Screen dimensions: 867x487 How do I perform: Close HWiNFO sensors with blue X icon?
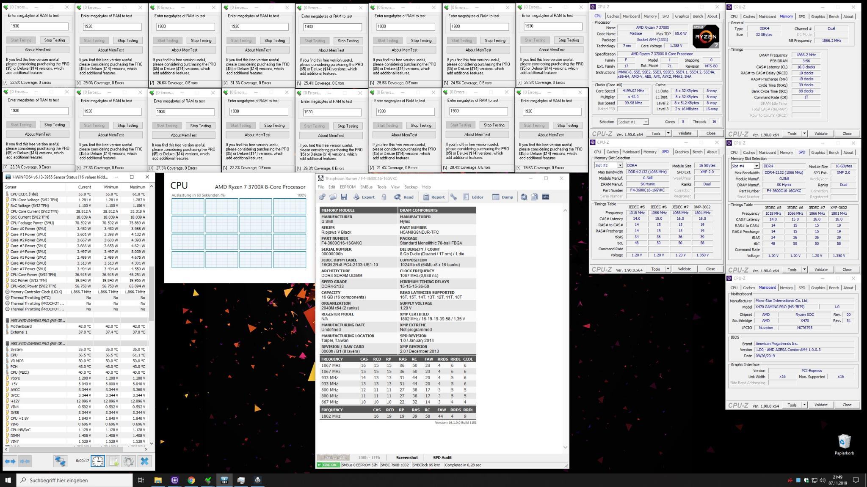pos(144,461)
